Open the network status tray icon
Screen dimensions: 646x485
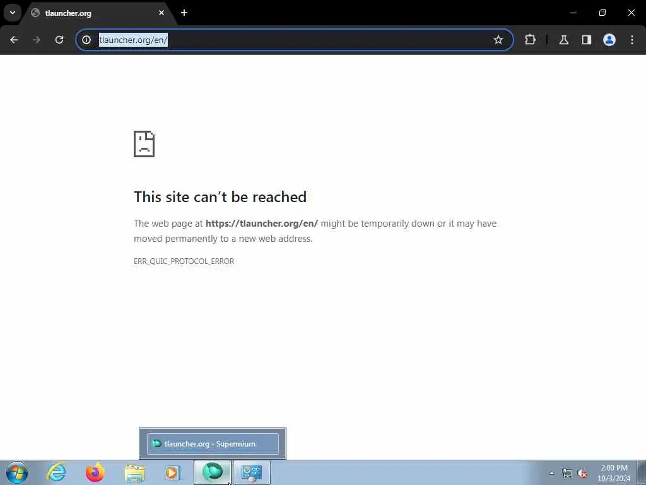[x=567, y=473]
